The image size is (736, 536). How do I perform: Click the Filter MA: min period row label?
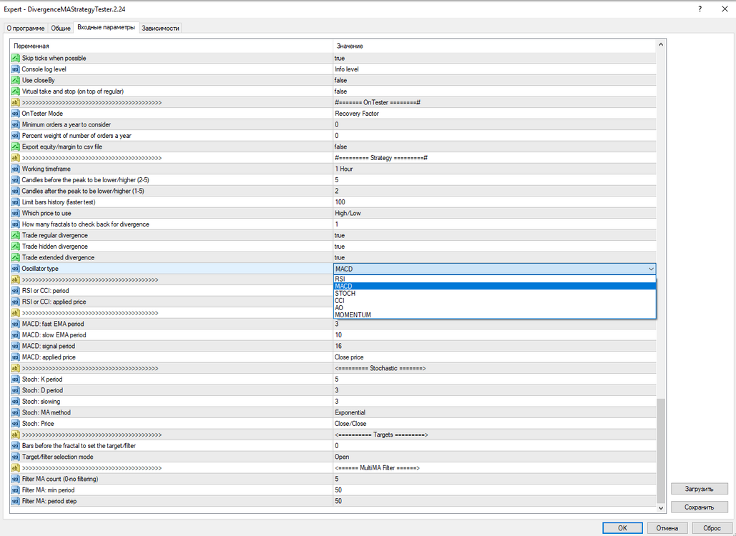pyautogui.click(x=49, y=490)
